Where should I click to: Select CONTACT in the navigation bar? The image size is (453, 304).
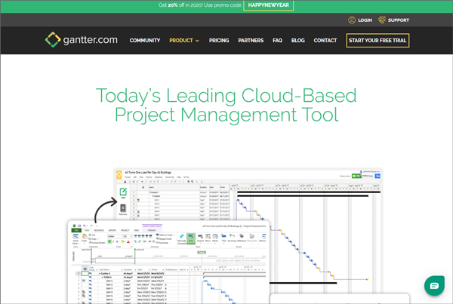pos(325,41)
